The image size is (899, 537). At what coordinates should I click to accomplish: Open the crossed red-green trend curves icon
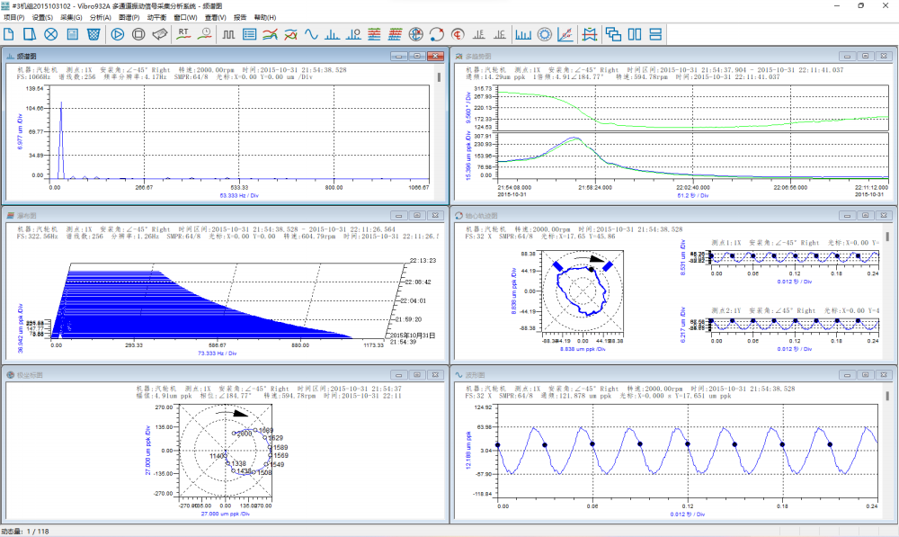pos(290,34)
